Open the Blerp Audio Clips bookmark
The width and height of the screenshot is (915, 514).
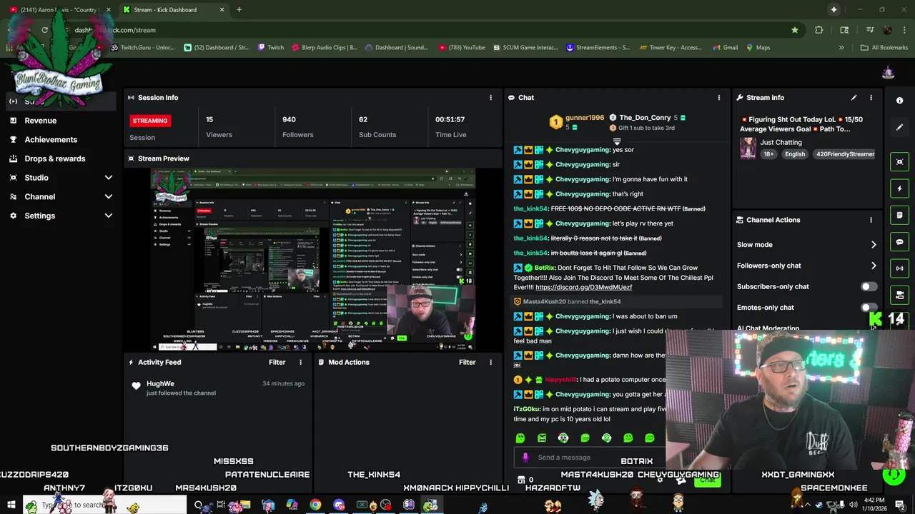click(325, 48)
